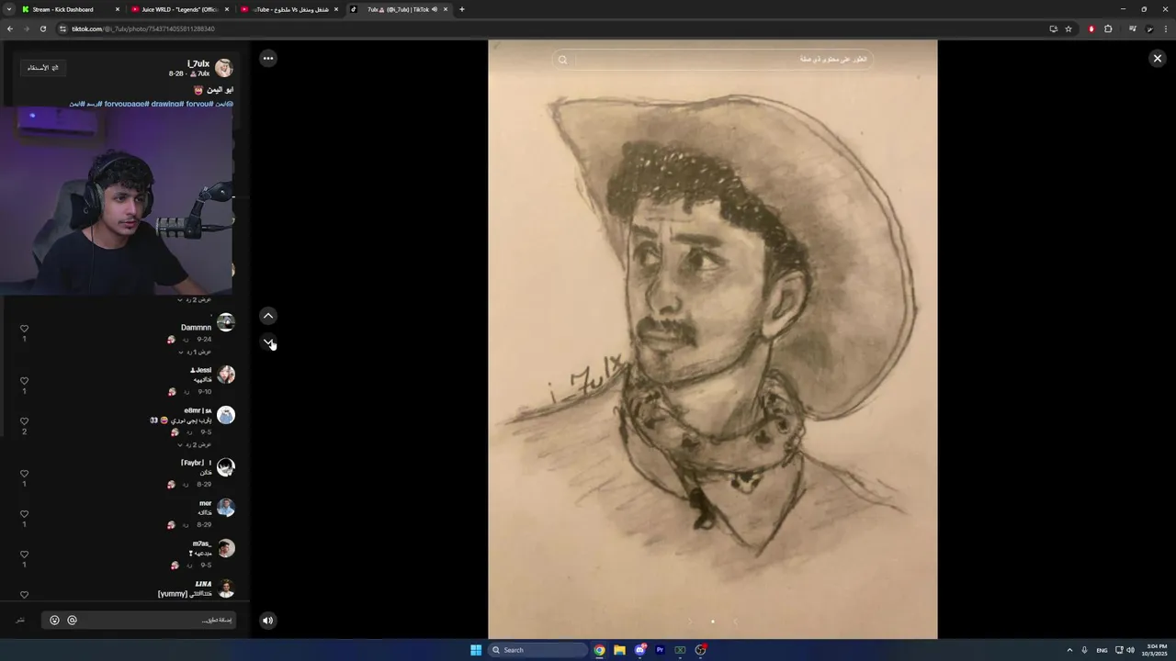Like Jessi's comment
The height and width of the screenshot is (661, 1176).
pyautogui.click(x=24, y=381)
